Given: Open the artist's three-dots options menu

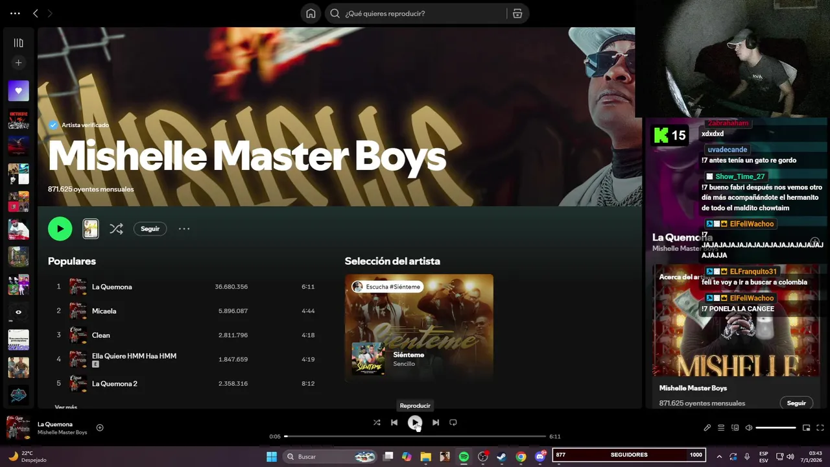Looking at the screenshot, I should click(184, 228).
